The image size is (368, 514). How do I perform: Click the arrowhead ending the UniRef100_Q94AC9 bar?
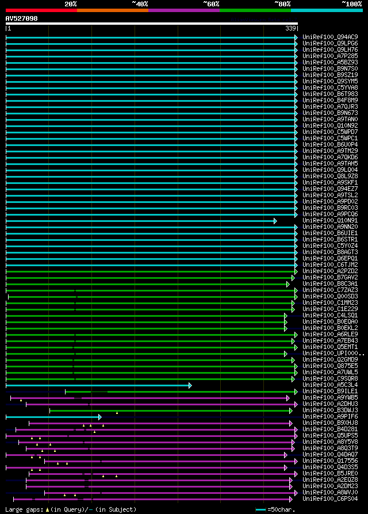click(296, 37)
